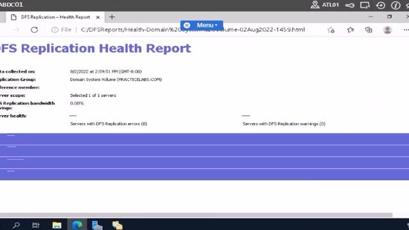Open the Menu dropdown at top

coord(201,26)
